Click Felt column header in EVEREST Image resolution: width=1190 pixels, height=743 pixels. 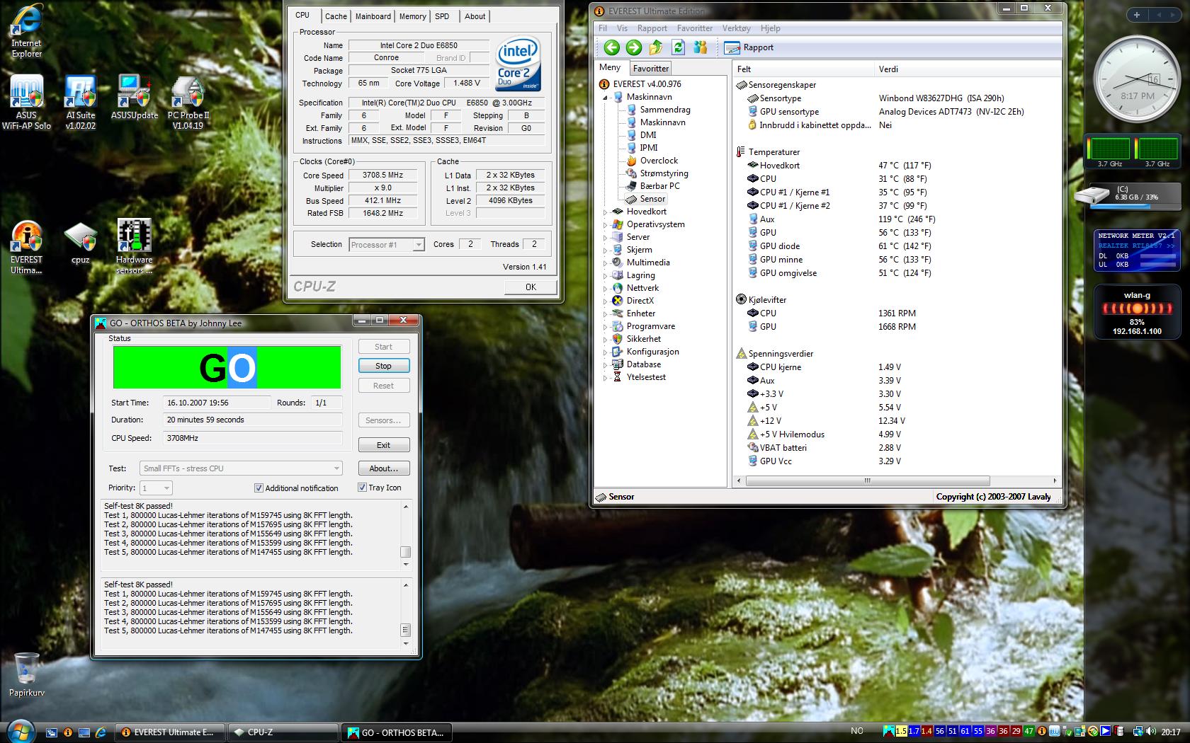[x=804, y=69]
